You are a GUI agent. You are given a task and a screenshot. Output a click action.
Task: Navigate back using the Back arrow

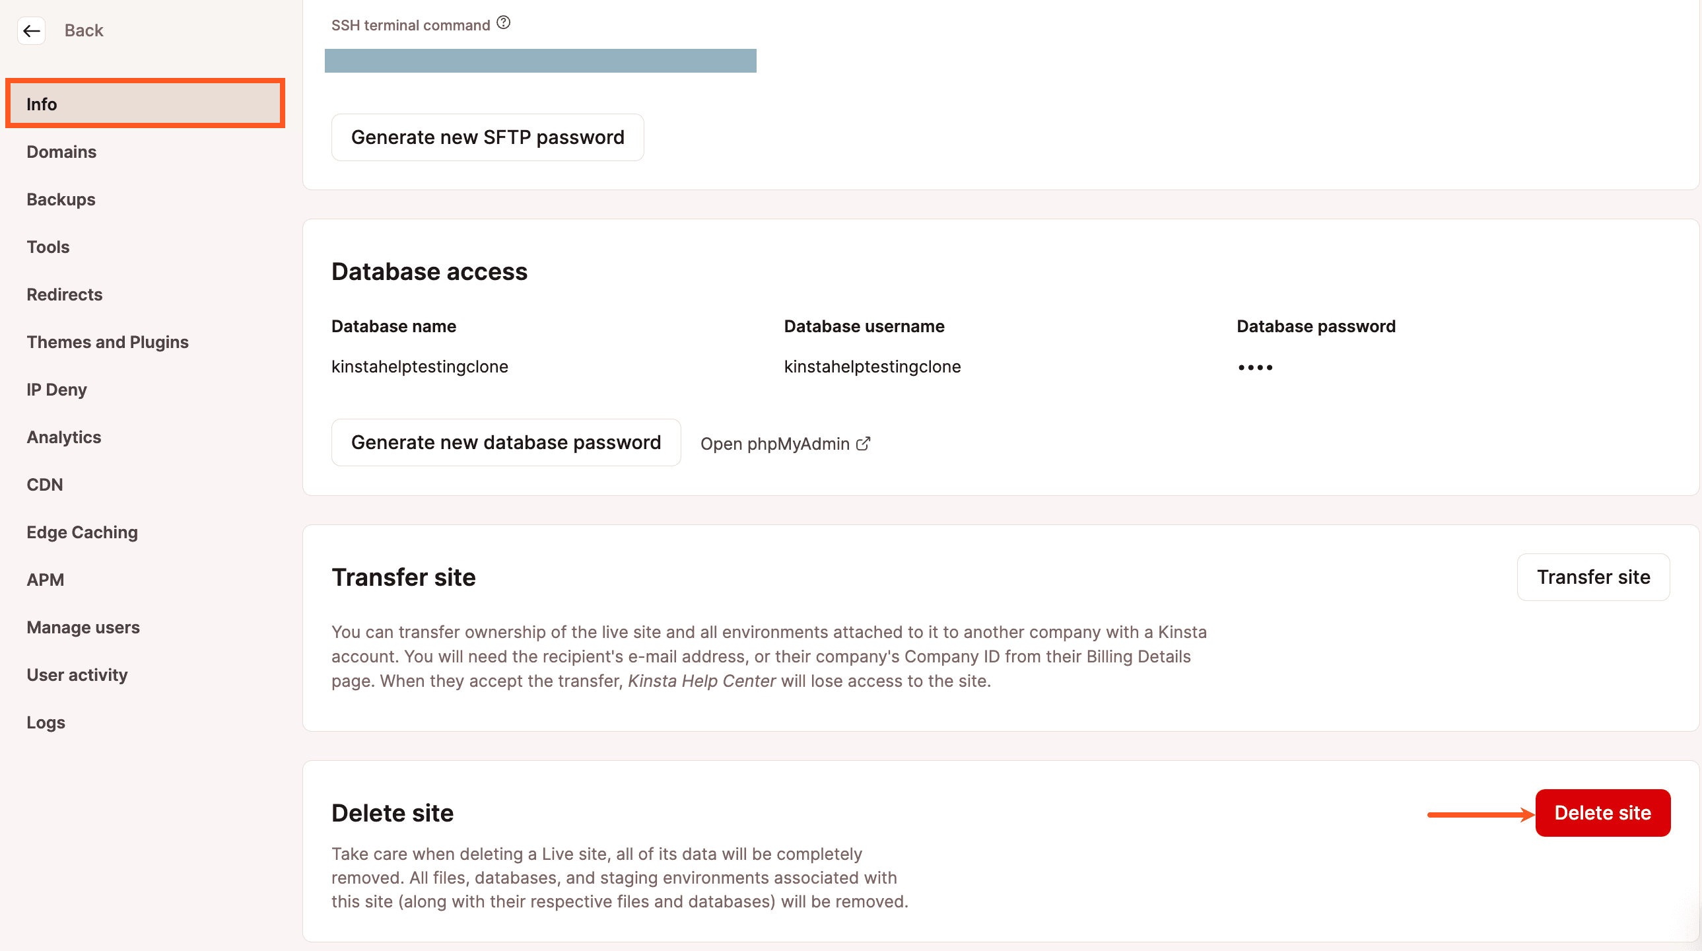tap(32, 29)
